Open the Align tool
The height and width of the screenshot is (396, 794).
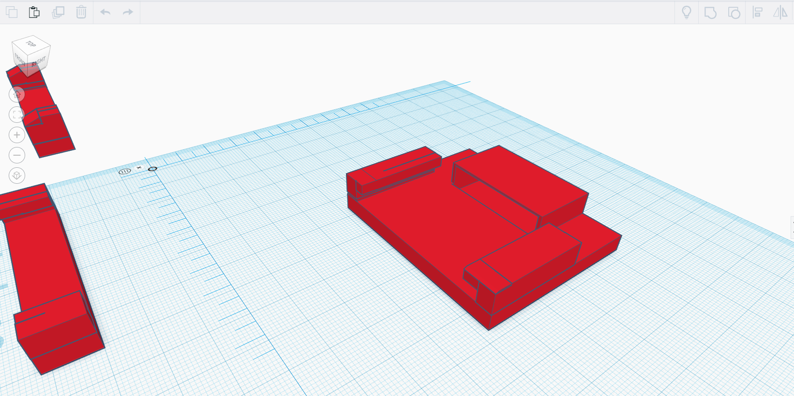click(758, 12)
